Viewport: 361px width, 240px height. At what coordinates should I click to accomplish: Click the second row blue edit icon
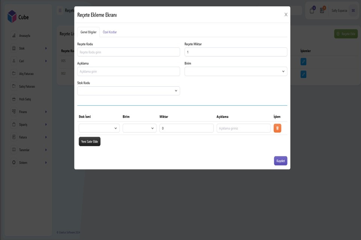(x=303, y=74)
